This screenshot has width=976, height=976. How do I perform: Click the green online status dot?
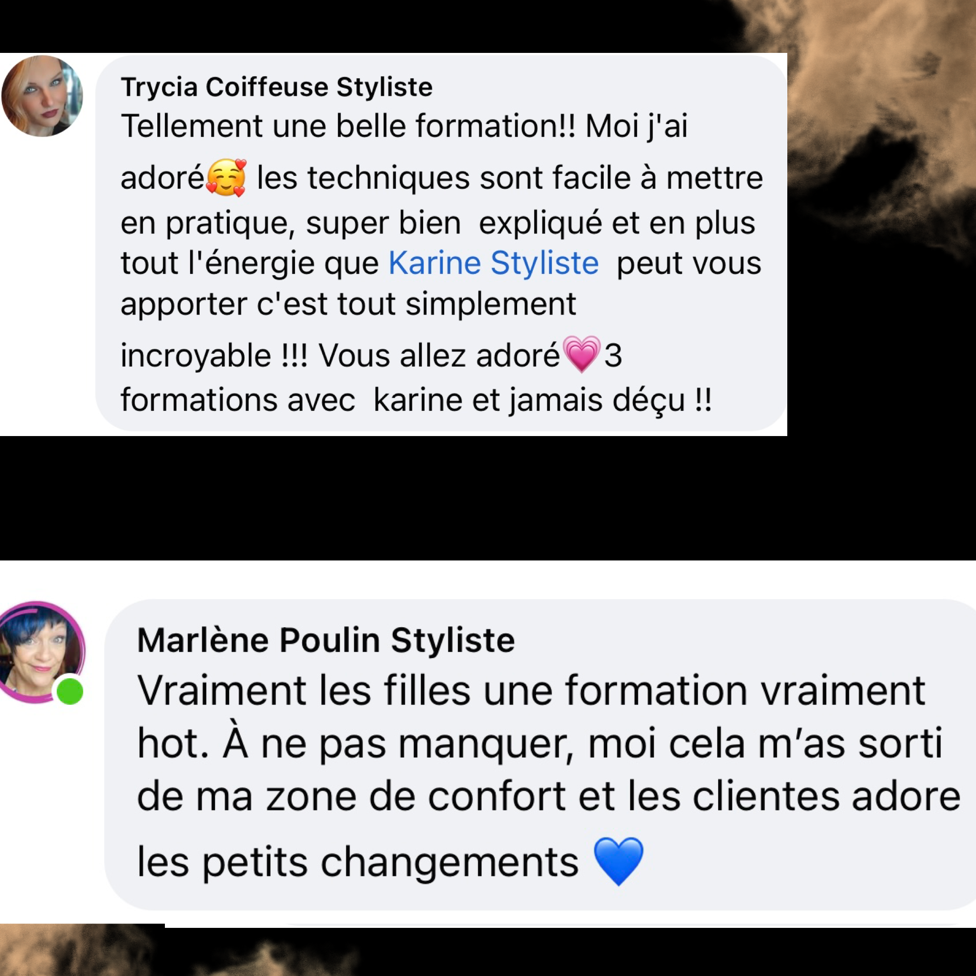coord(70,691)
